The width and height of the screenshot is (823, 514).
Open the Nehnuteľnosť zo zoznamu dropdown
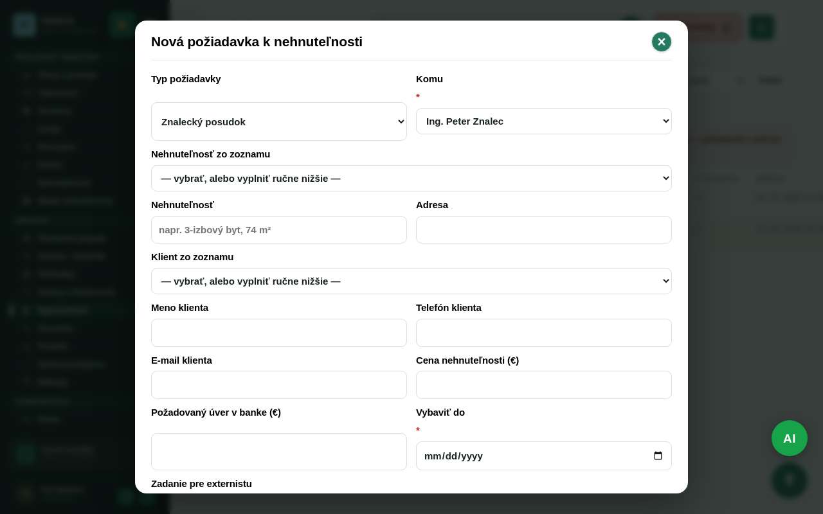(x=411, y=178)
